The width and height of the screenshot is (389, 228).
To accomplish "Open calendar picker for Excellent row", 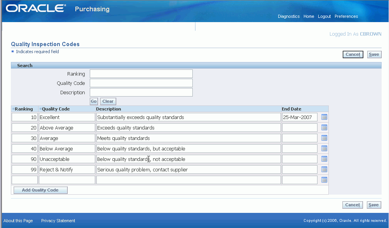I will [324, 117].
